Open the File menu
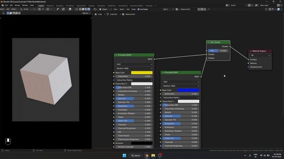Screen dimensions: 284x159 pos(7,5)
